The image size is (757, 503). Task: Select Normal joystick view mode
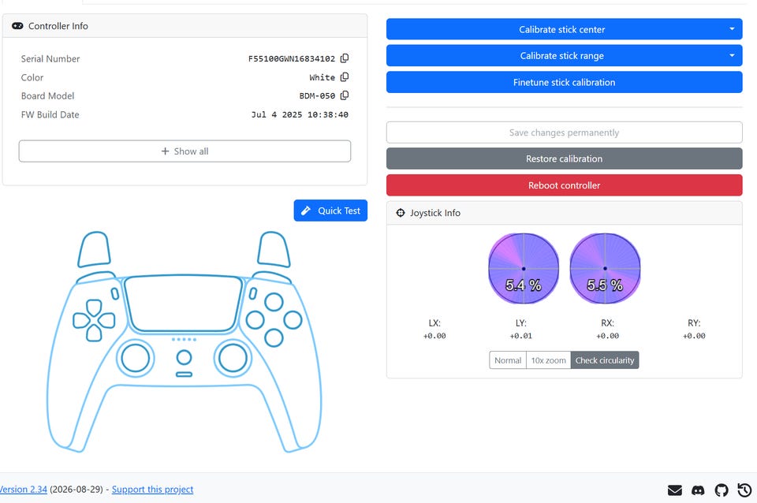point(507,360)
